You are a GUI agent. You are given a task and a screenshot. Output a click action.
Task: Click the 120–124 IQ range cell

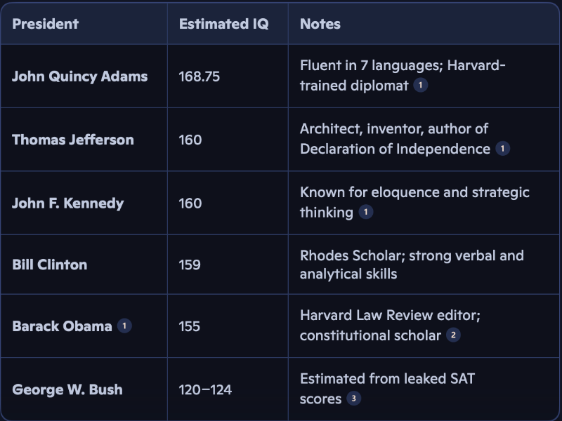[205, 389]
